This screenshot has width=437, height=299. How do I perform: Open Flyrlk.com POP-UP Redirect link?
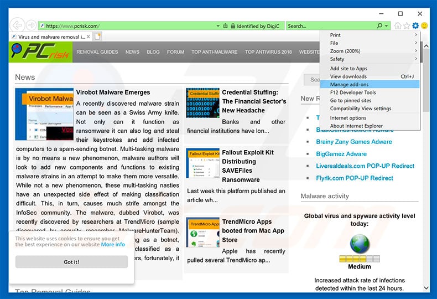click(x=355, y=178)
